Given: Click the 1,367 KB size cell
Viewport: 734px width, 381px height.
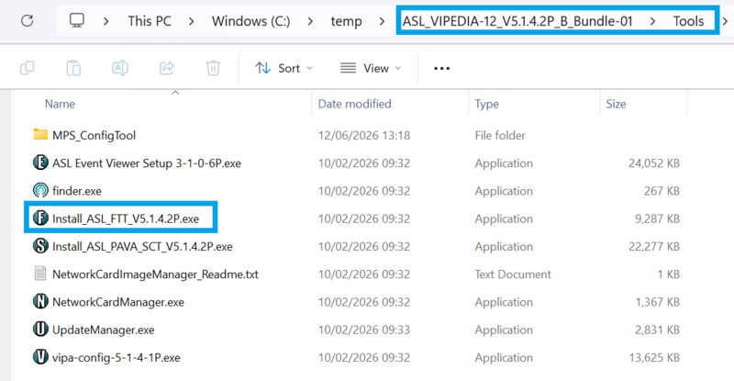Looking at the screenshot, I should click(657, 302).
